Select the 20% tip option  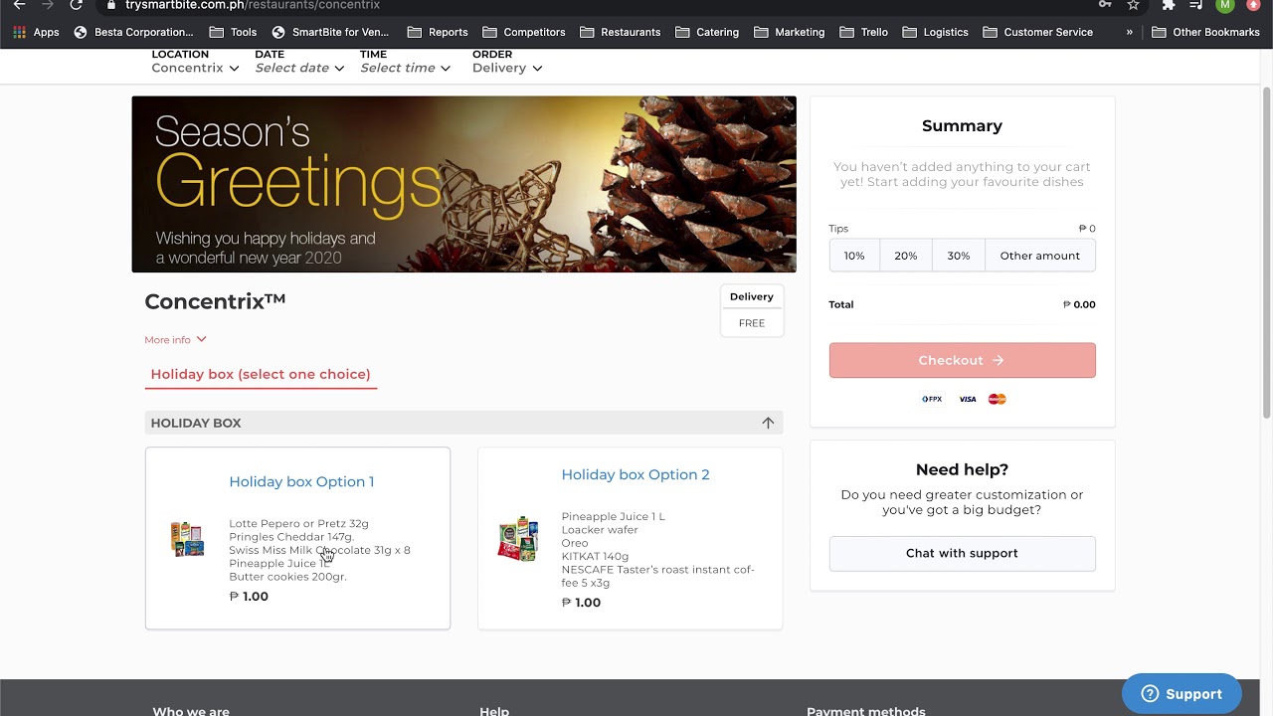pyautogui.click(x=906, y=256)
